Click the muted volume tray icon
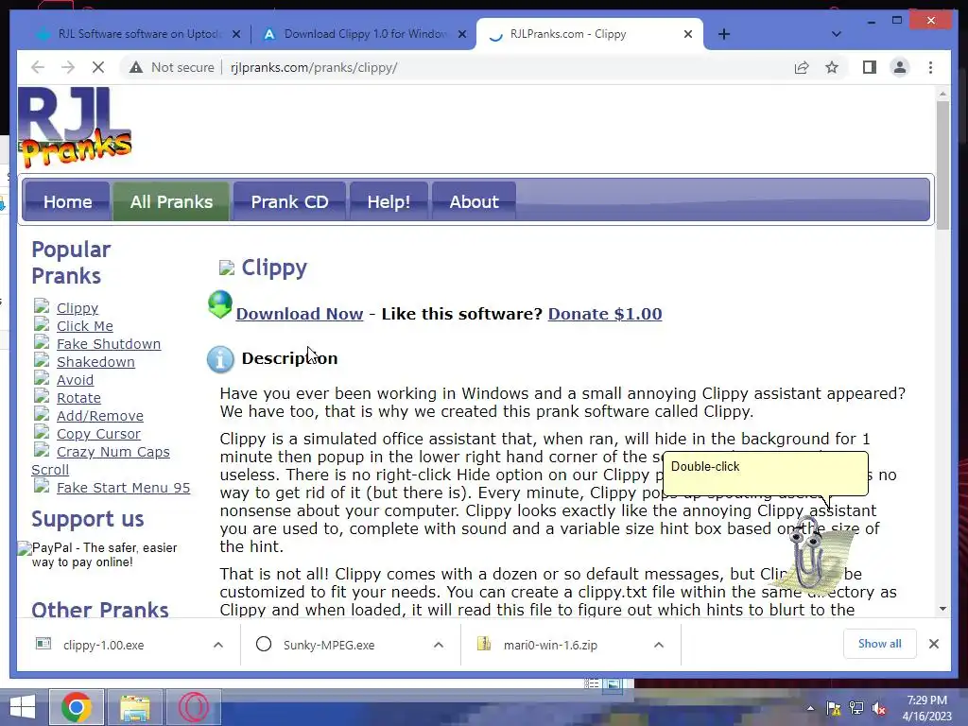 (879, 708)
